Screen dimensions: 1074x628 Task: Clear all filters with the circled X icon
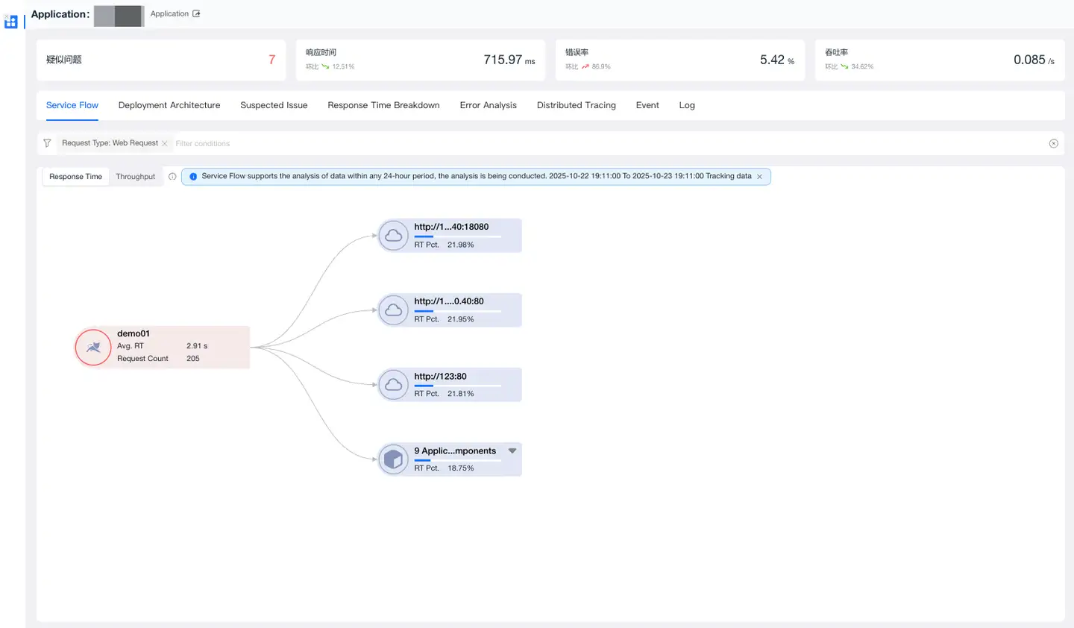[1053, 143]
